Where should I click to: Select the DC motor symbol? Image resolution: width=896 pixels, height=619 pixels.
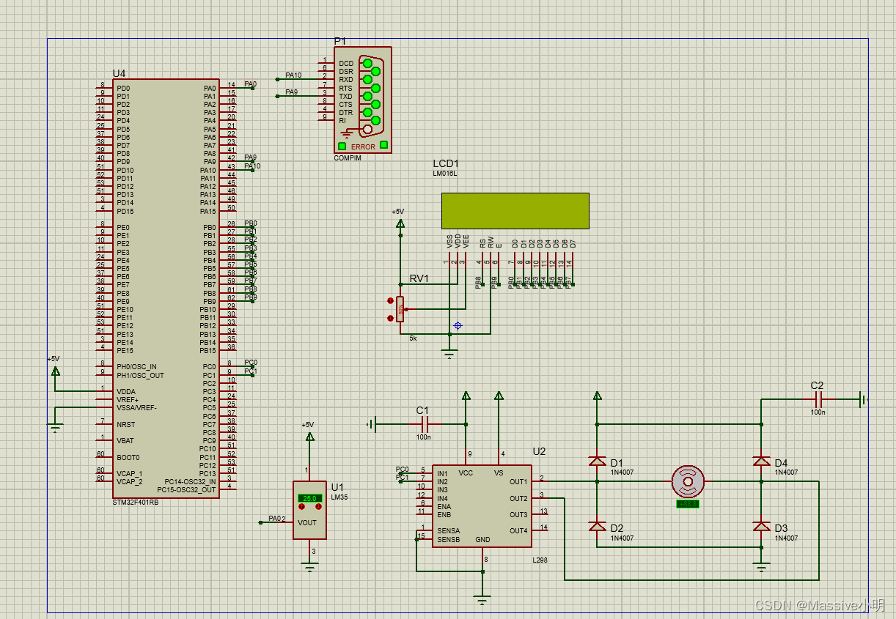click(688, 481)
